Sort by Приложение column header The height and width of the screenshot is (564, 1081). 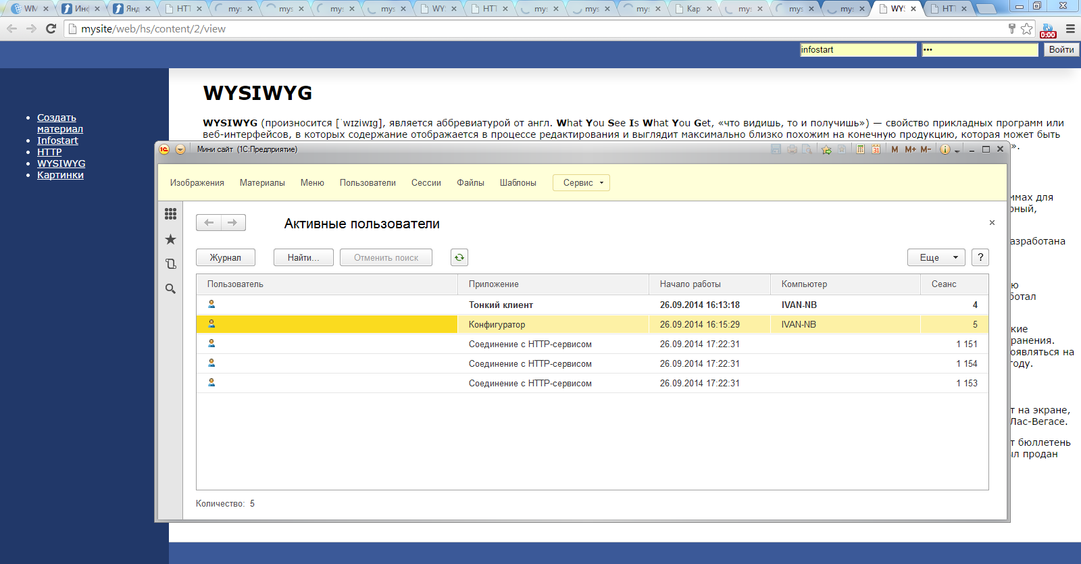pos(553,284)
